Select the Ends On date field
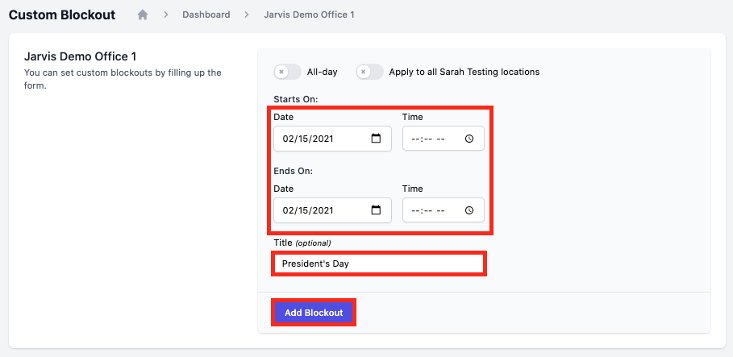Viewport: 733px width, 357px height. [x=332, y=210]
